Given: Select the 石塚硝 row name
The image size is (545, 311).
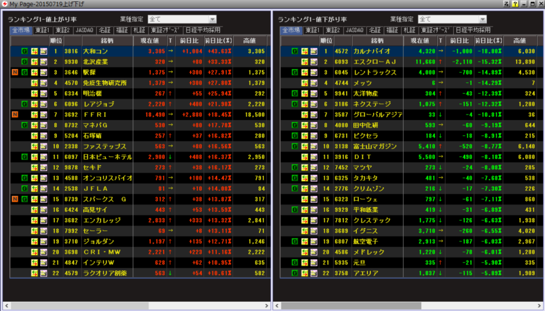Looking at the screenshot, I should pyautogui.click(x=92, y=135).
